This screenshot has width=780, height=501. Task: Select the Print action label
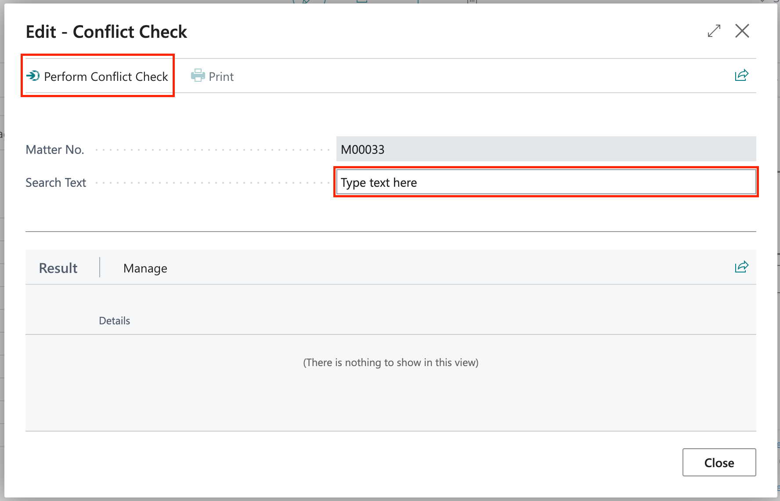[221, 76]
